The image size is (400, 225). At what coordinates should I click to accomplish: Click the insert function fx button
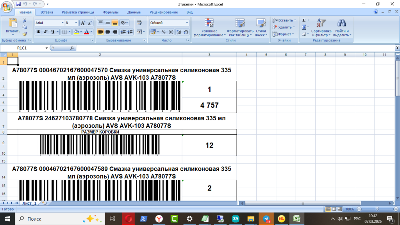pos(72,48)
